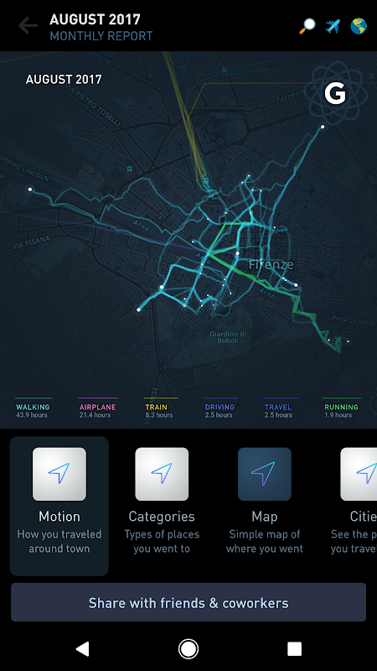
Task: Tap the Android back navigation button
Action: (82, 648)
